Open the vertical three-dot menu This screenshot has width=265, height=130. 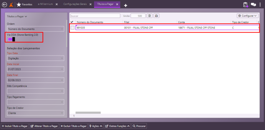click(260, 4)
